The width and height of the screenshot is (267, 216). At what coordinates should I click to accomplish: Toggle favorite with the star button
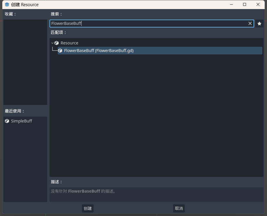coord(259,24)
